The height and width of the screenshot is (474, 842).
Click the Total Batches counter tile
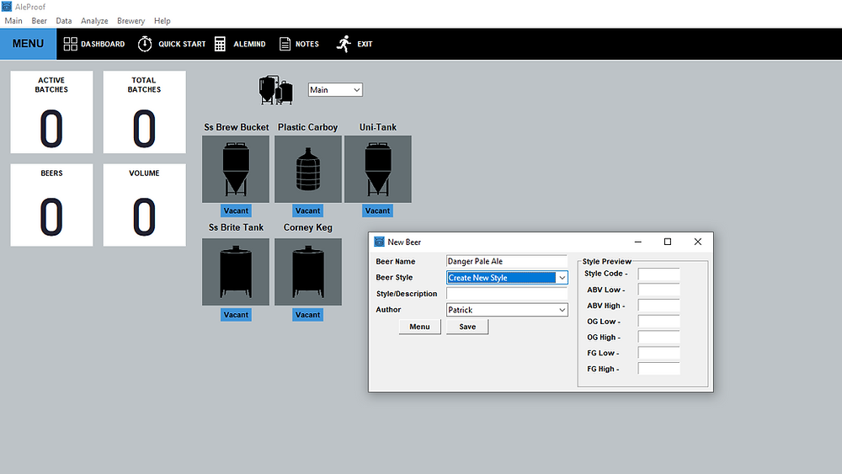[145, 112]
